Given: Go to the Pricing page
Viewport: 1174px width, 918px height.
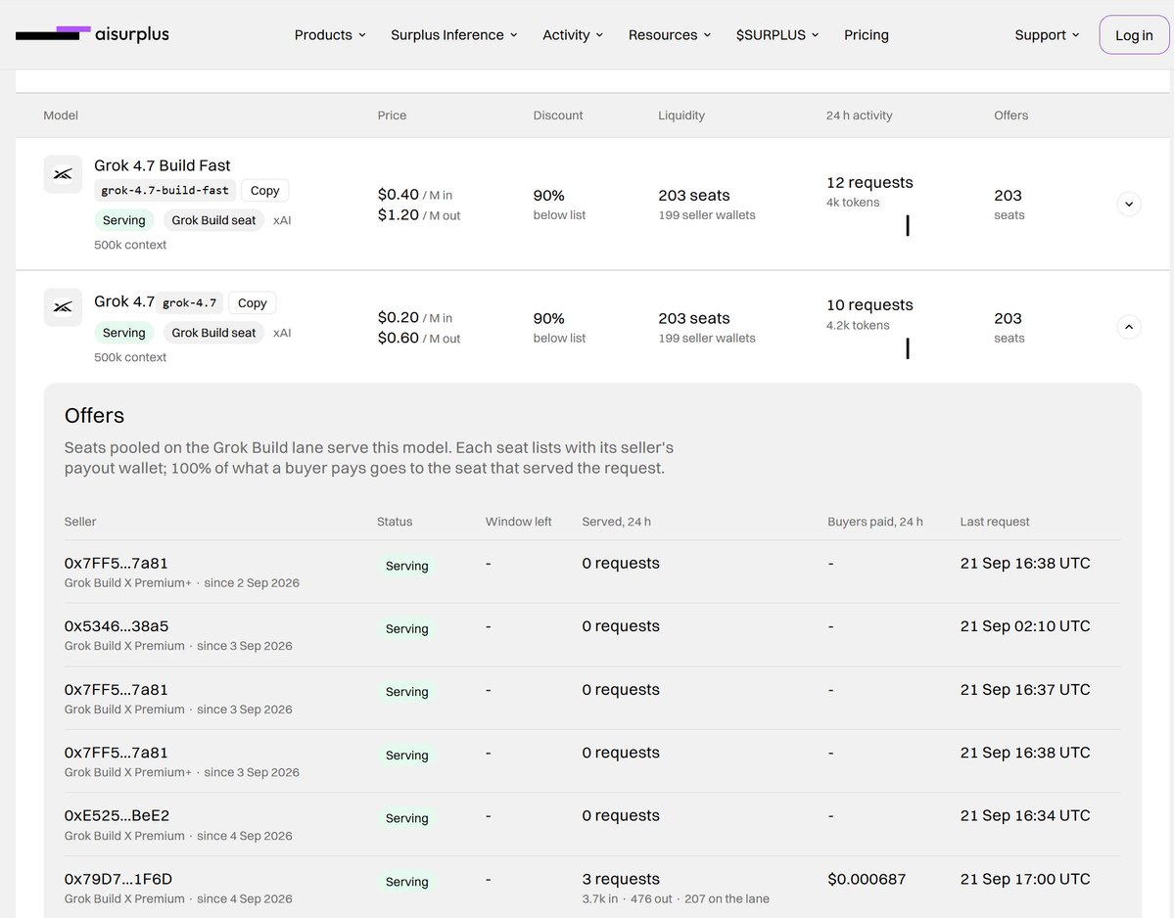Looking at the screenshot, I should pyautogui.click(x=867, y=35).
